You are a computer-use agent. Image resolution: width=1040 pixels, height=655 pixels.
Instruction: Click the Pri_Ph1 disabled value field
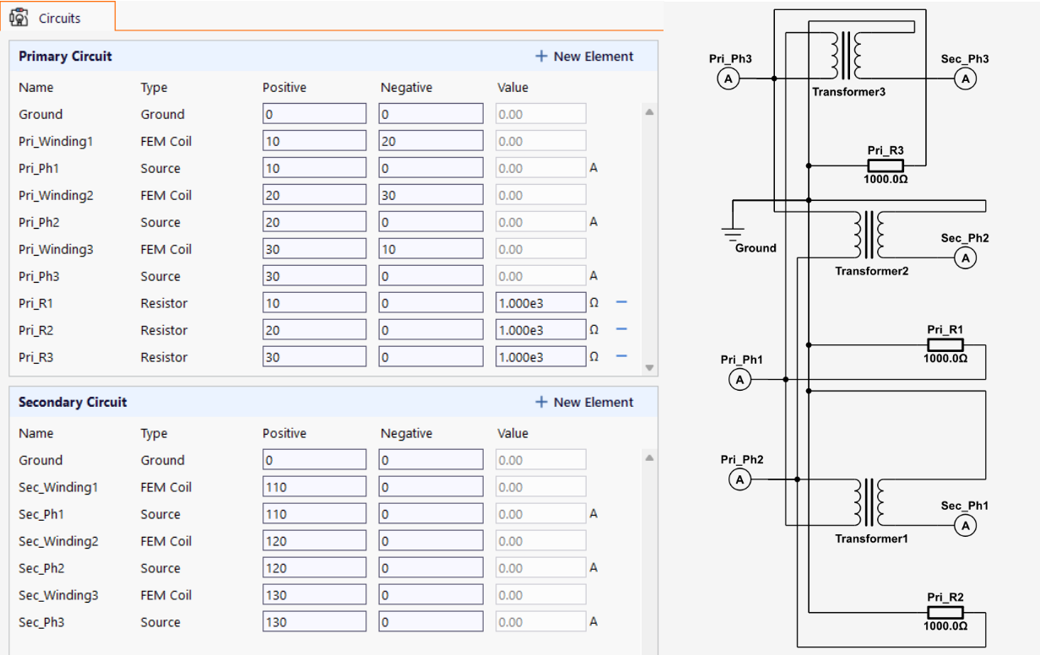541,168
